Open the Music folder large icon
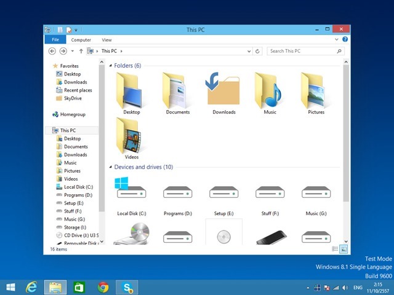This screenshot has height=295, width=394. click(270, 93)
